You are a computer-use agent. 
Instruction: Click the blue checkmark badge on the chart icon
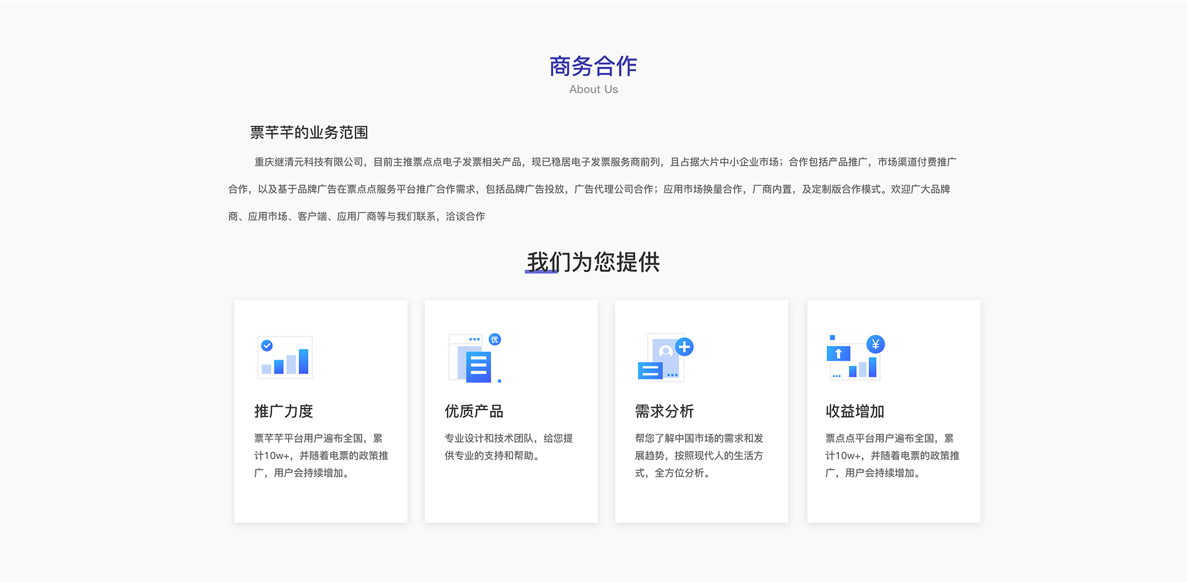(267, 345)
